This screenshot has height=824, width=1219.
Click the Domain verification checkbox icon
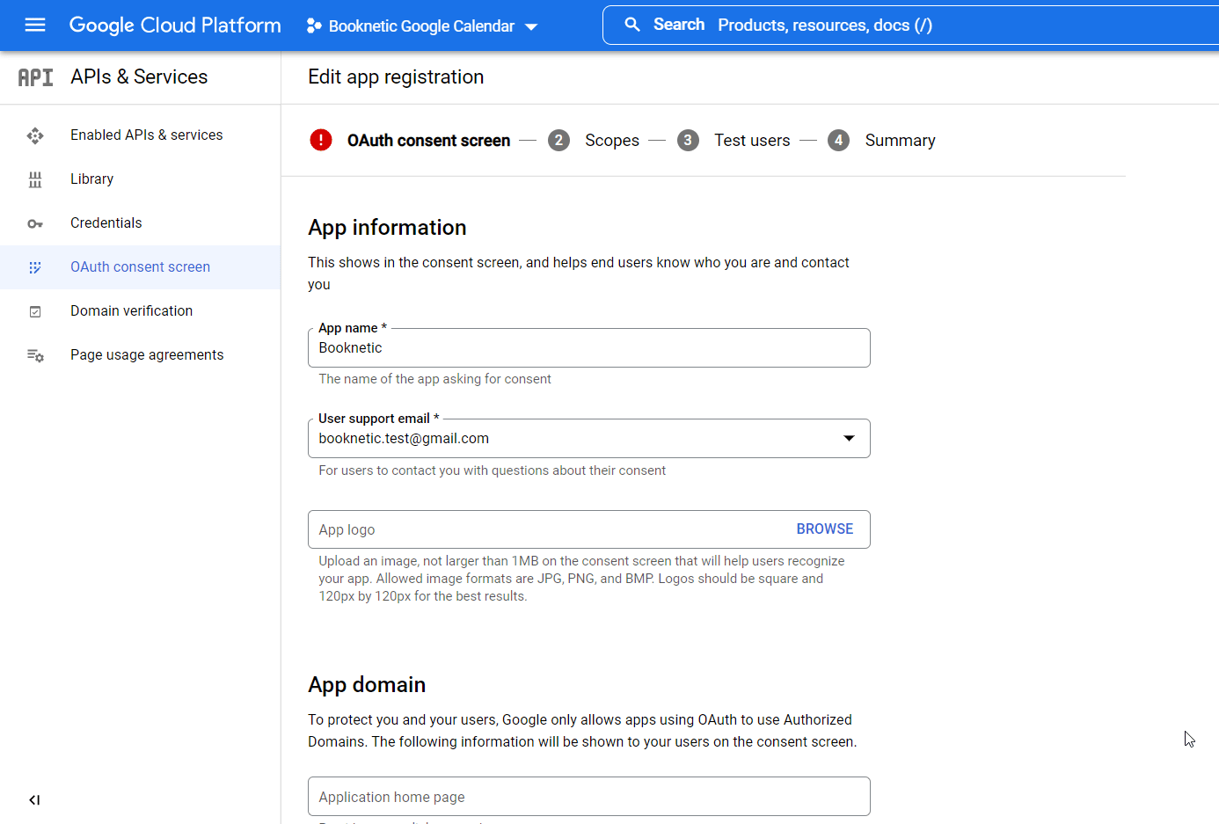point(35,311)
